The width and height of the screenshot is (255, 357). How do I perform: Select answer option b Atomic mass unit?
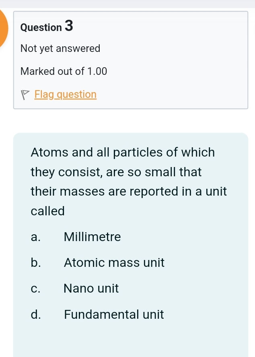coord(114,262)
